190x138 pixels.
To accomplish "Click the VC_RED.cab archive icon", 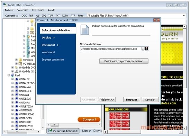I will pyautogui.click(x=20, y=64).
